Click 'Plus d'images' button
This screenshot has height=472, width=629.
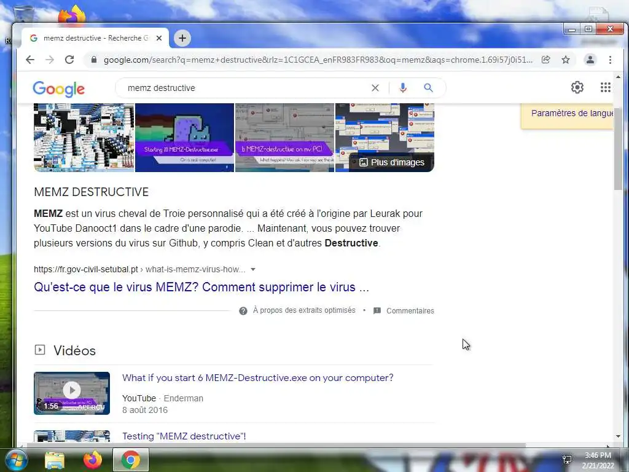pyautogui.click(x=392, y=162)
